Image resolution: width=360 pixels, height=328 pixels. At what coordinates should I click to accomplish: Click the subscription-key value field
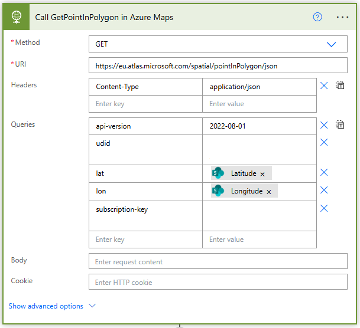tap(259, 215)
